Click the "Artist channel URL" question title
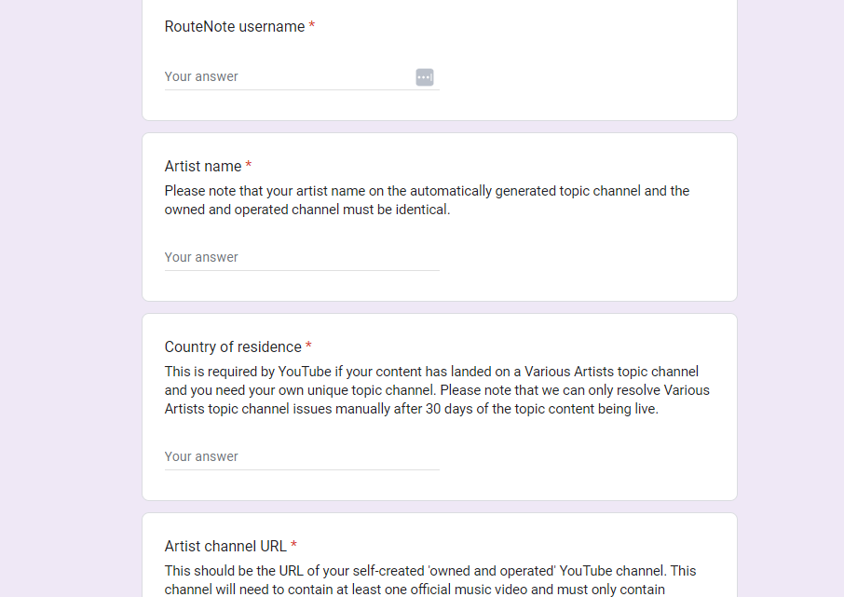 point(225,547)
